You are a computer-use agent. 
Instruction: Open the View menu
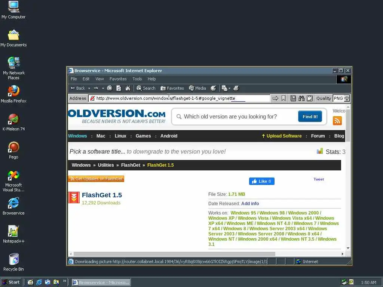(x=99, y=79)
